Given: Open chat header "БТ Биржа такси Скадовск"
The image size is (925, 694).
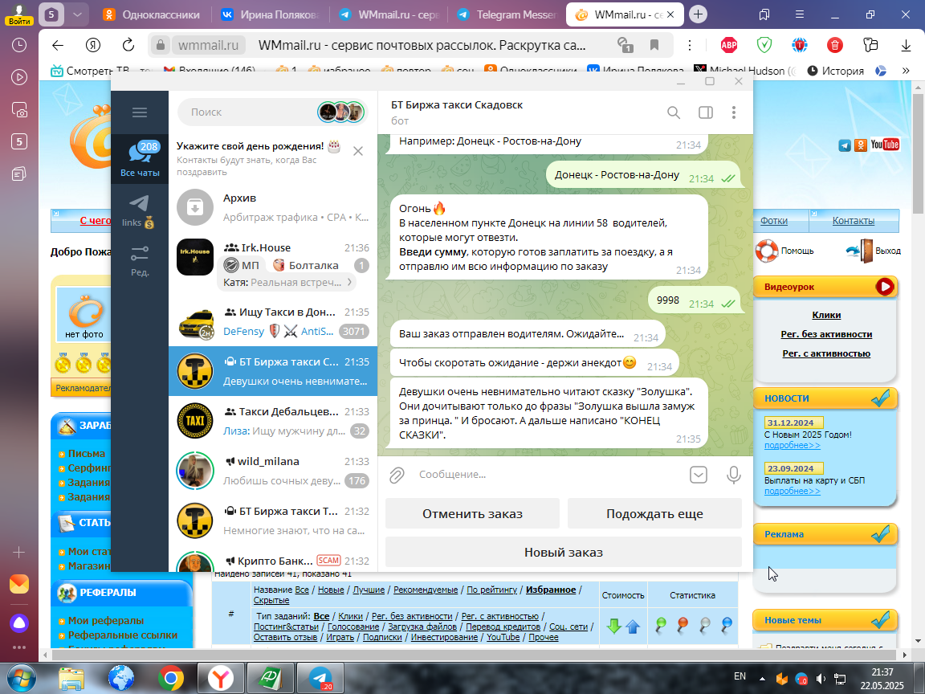Looking at the screenshot, I should coord(457,105).
